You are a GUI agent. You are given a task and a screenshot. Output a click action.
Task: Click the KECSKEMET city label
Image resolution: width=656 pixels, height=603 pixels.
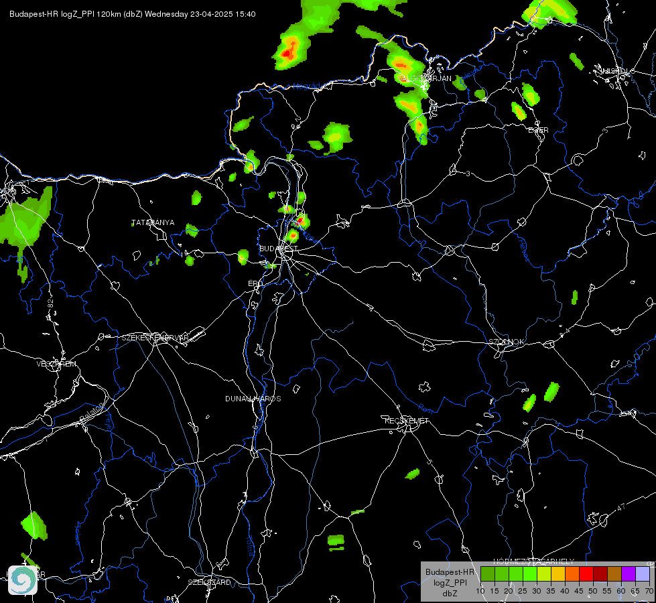[407, 421]
